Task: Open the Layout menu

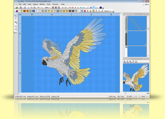Action: (x=35, y=4)
